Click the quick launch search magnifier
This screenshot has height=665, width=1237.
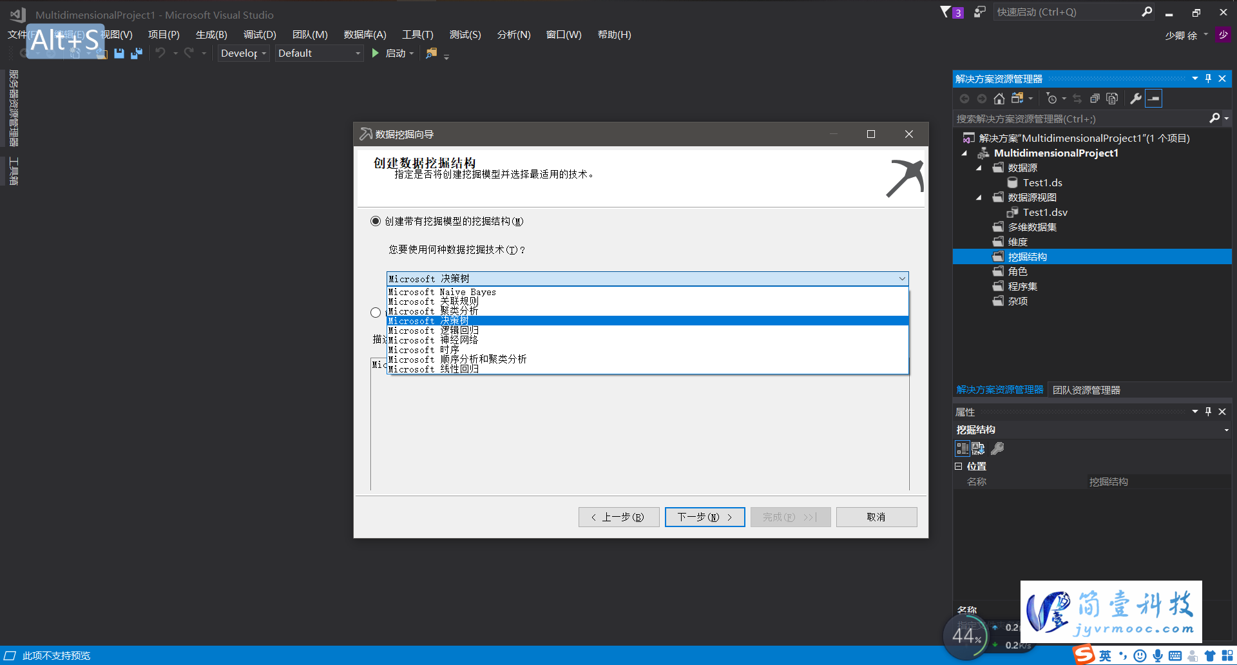1147,12
